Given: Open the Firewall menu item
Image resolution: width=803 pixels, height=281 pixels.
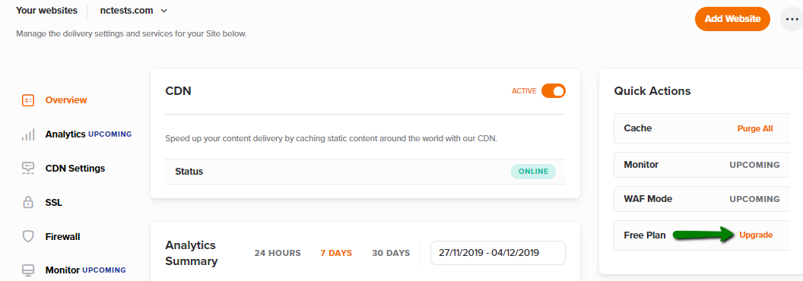Looking at the screenshot, I should [62, 237].
